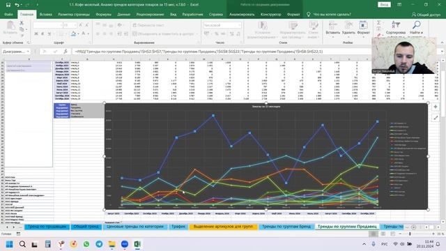Screen dimensions: 446x251
Task: Open File Explorer from the taskbar
Action: [x=111, y=244]
